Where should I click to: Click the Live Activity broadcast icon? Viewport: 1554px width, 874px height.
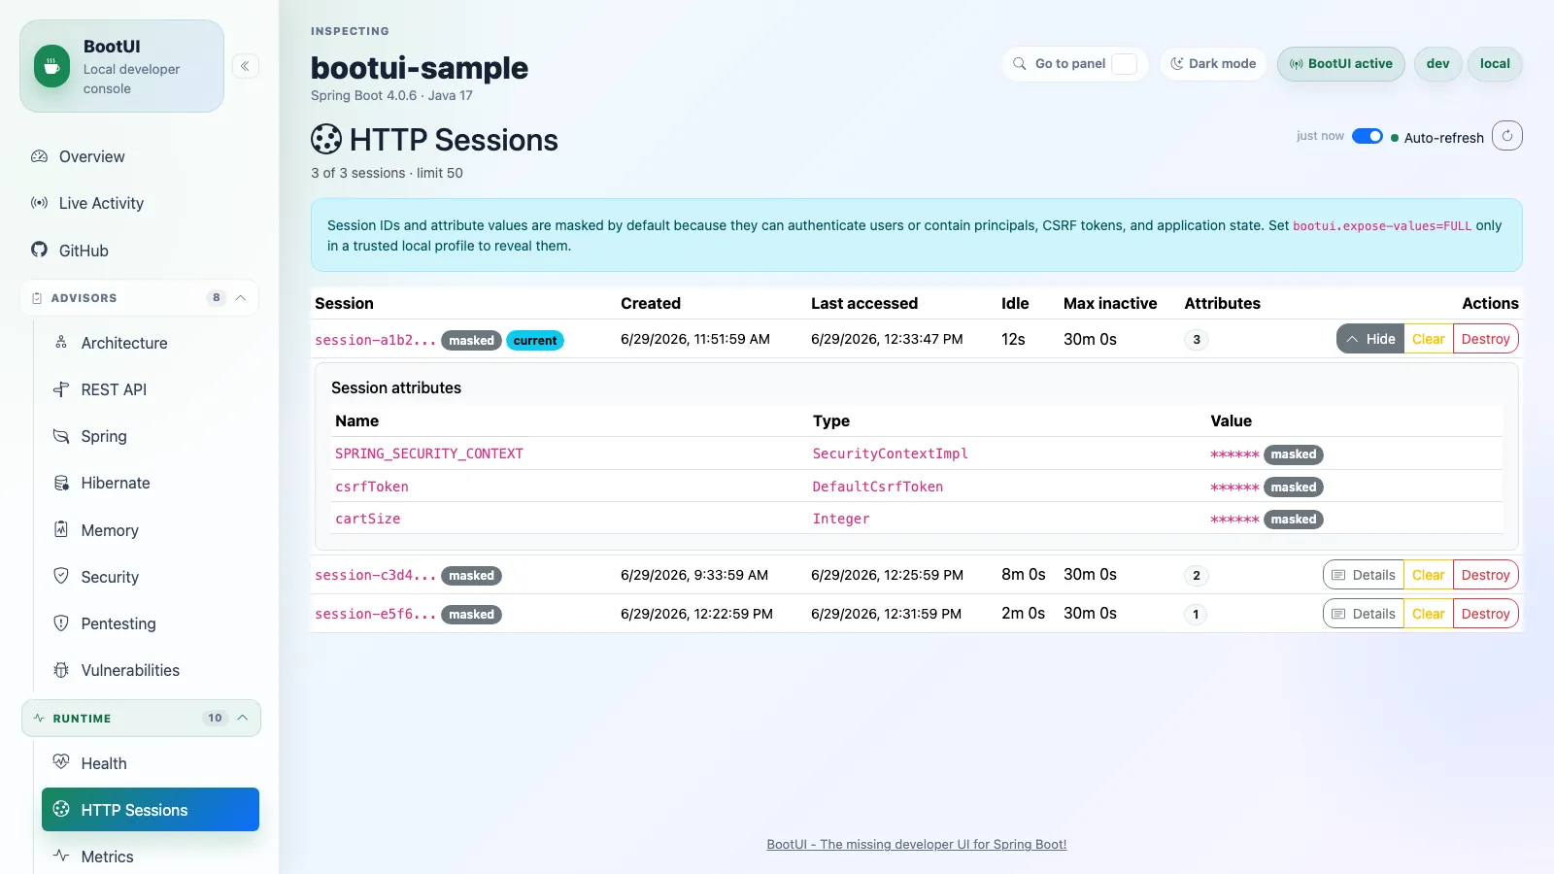point(39,203)
